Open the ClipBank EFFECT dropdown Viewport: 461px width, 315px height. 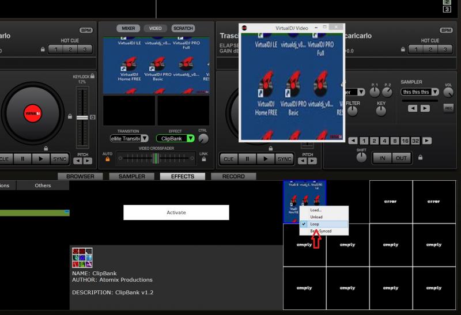click(191, 138)
